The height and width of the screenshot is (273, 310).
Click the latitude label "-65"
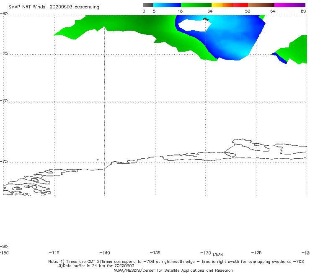tap(4, 53)
